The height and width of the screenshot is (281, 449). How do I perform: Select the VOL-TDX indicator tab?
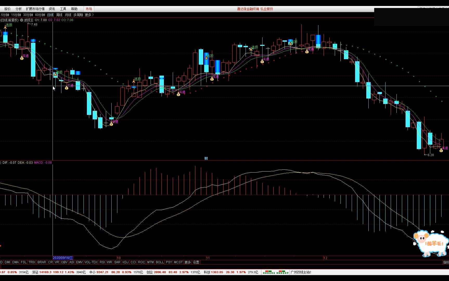91,262
